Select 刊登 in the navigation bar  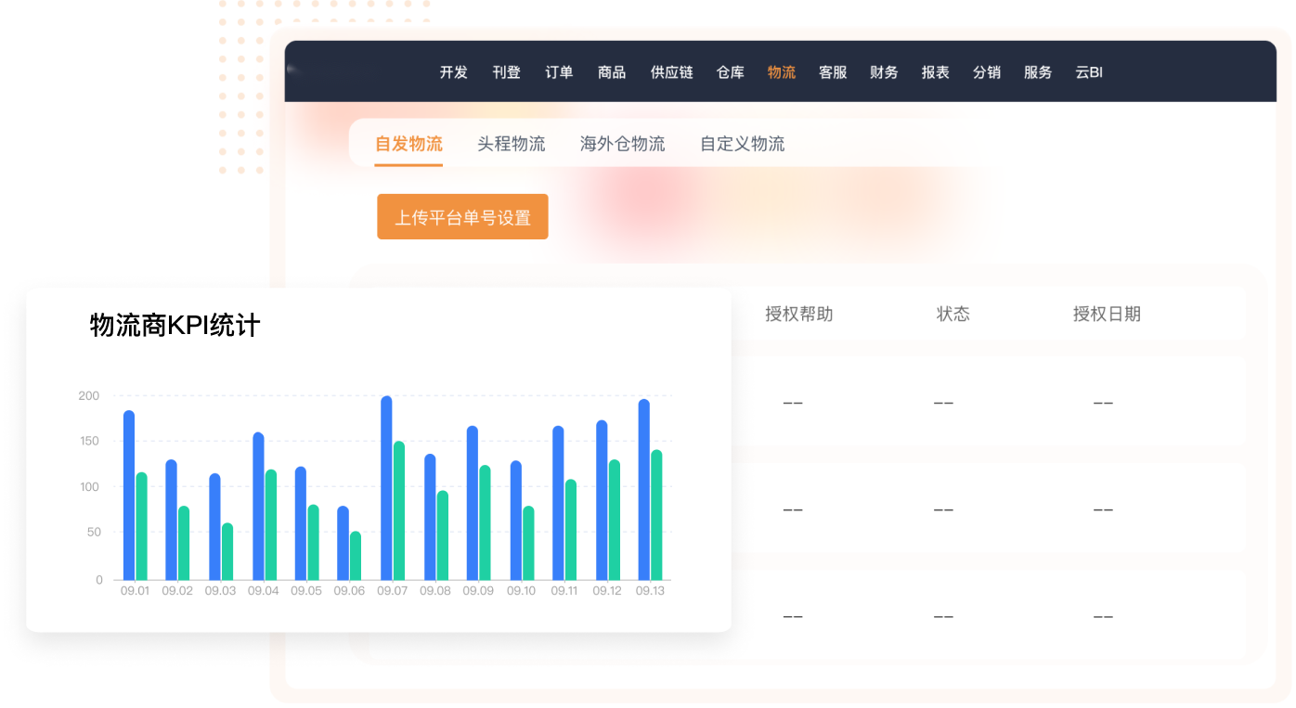(x=506, y=72)
